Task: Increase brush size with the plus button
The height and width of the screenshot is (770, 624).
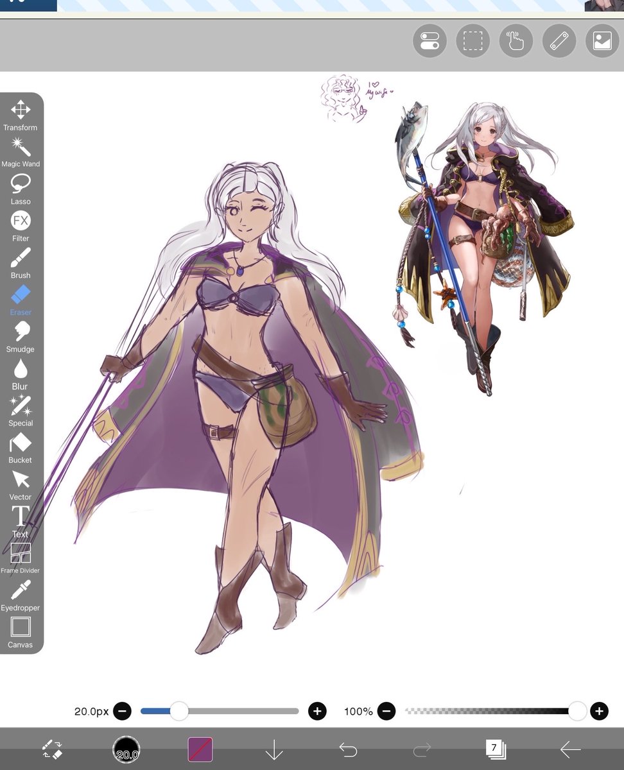Action: click(x=317, y=711)
